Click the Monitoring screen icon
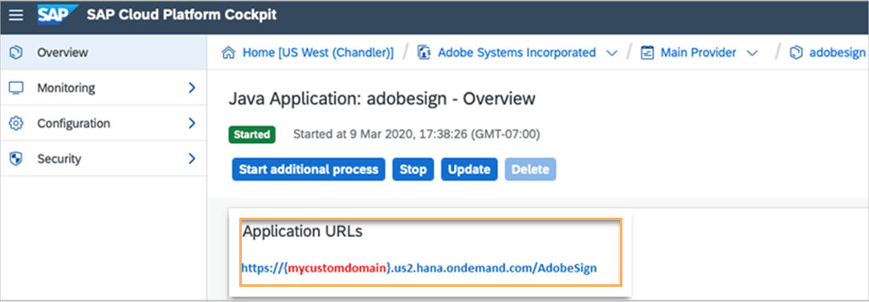869x302 pixels. [16, 88]
